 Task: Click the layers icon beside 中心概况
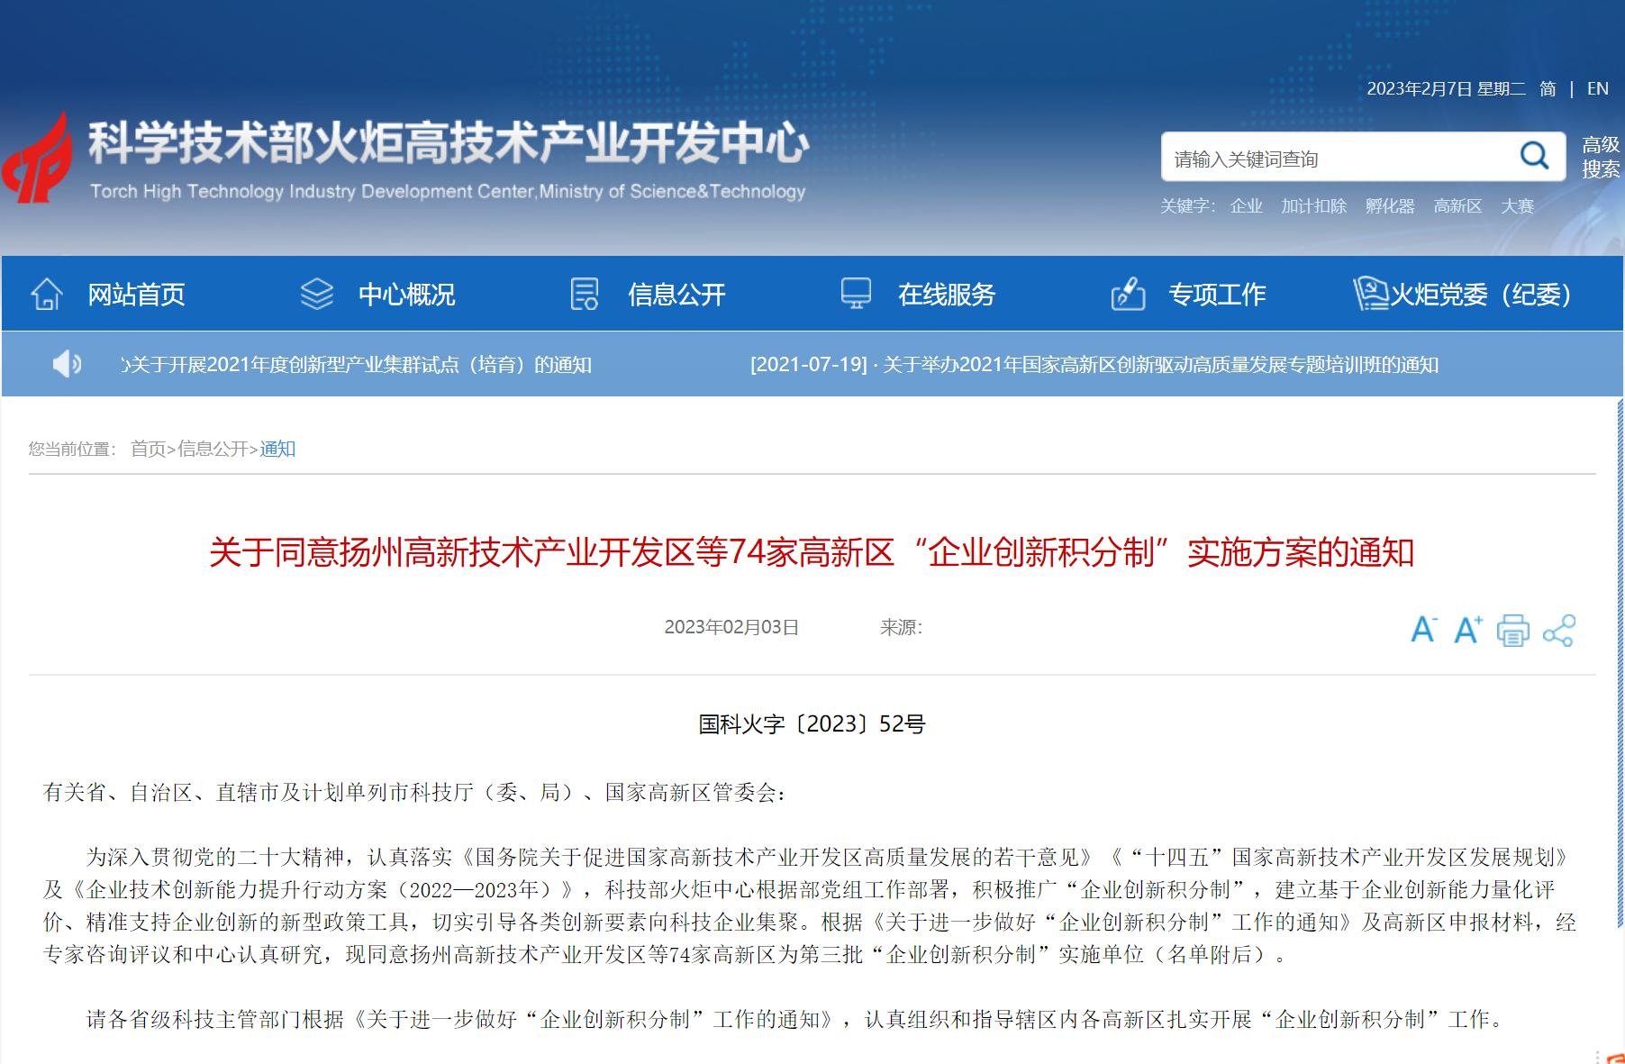coord(317,294)
